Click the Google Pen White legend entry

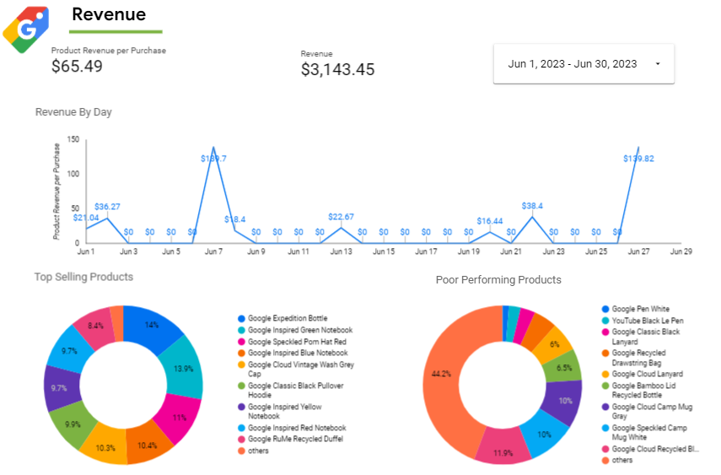[636, 309]
